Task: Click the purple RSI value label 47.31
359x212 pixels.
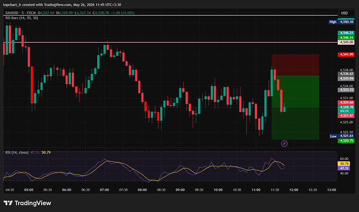Action: pyautogui.click(x=344, y=168)
